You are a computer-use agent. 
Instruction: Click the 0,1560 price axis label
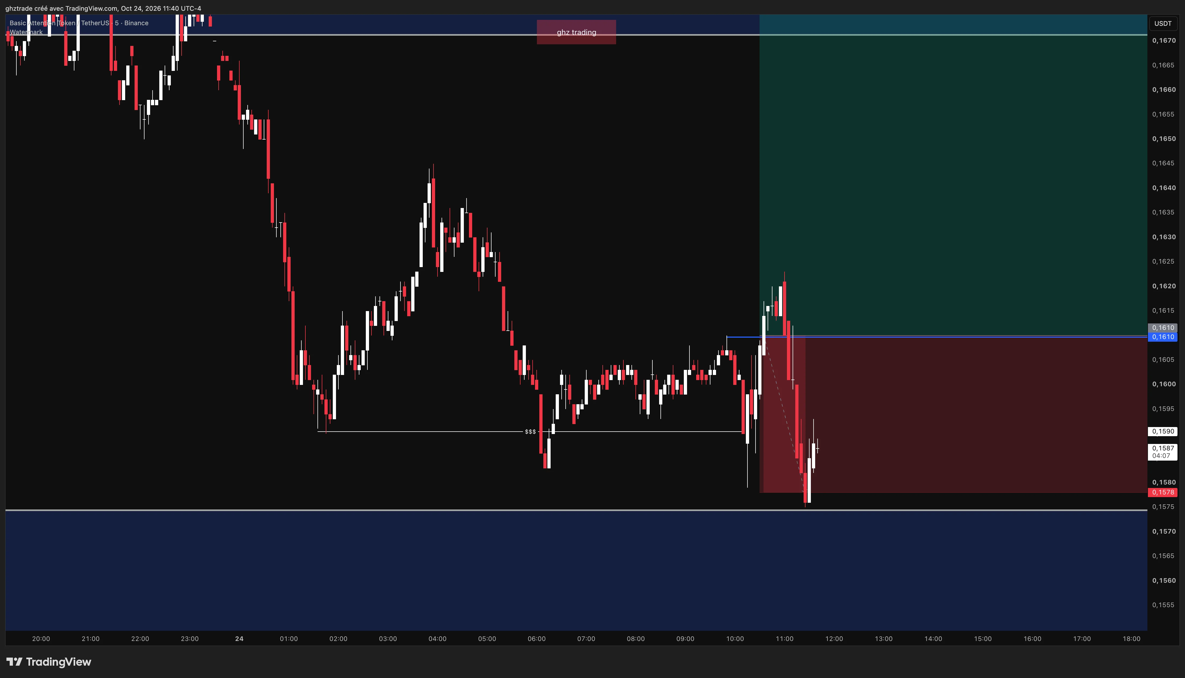click(1164, 581)
